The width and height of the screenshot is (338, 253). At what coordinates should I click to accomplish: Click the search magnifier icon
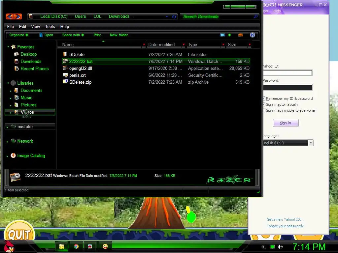(255, 16)
